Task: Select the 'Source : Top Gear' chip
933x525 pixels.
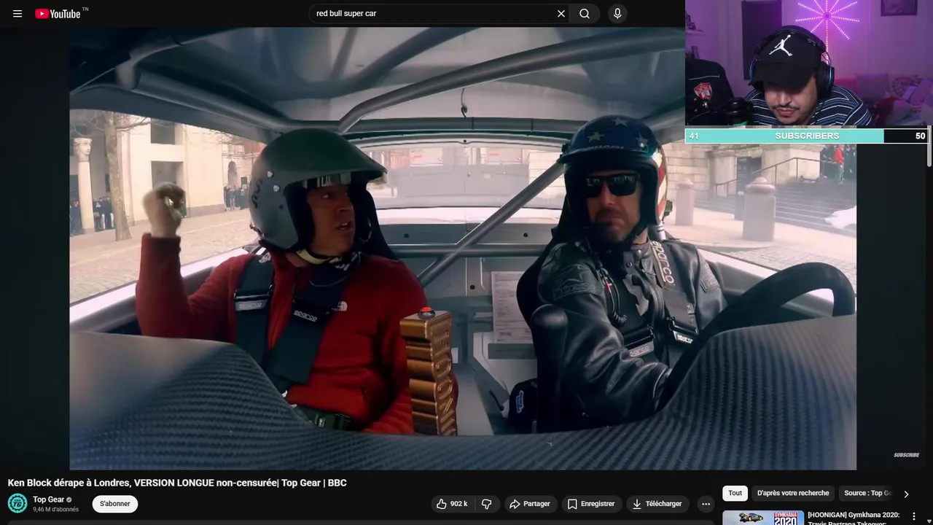Action: coord(867,493)
